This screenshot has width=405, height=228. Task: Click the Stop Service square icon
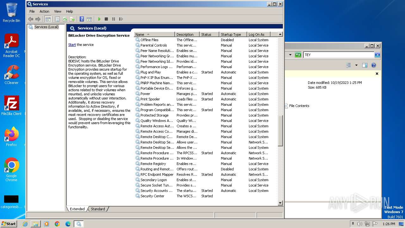pyautogui.click(x=106, y=19)
